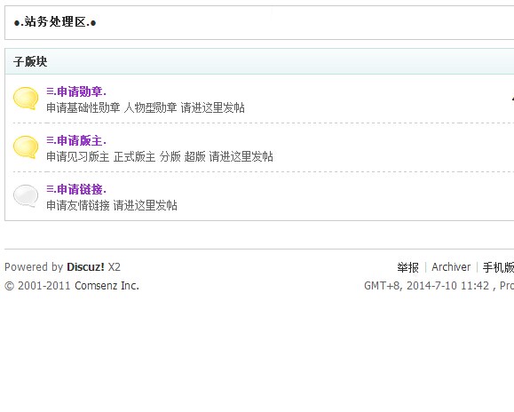Screen dimensions: 514x412
Task: Click description 申请见习版主 正式版主 分版 超版
Action: [x=126, y=156]
